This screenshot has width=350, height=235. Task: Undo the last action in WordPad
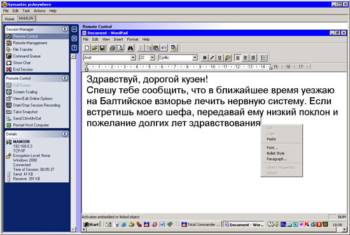pos(164,48)
